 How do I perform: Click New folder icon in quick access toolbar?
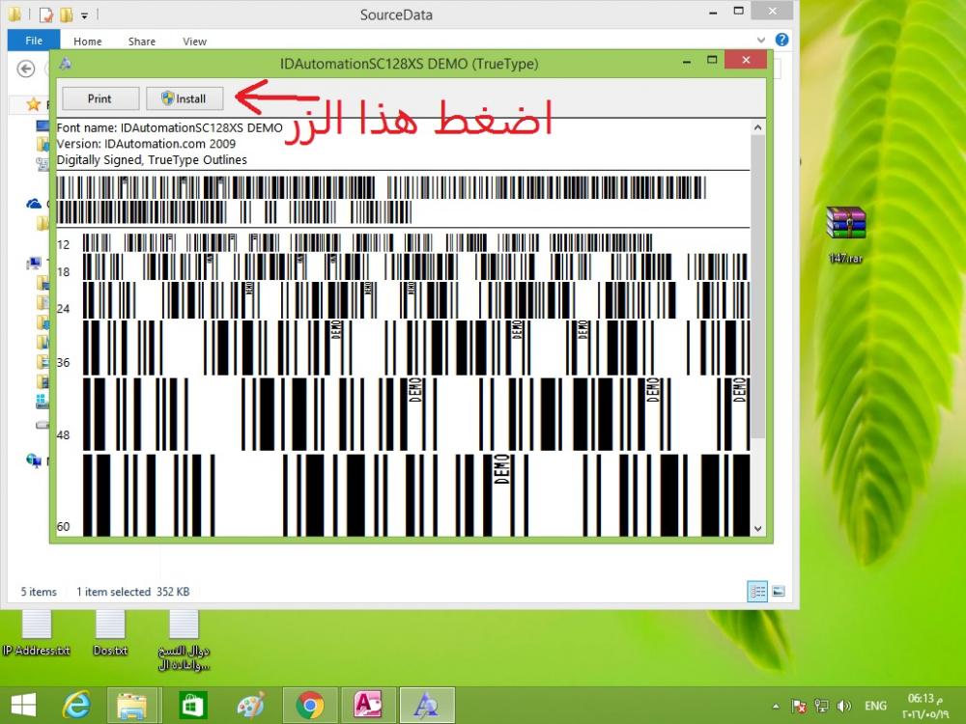66,14
